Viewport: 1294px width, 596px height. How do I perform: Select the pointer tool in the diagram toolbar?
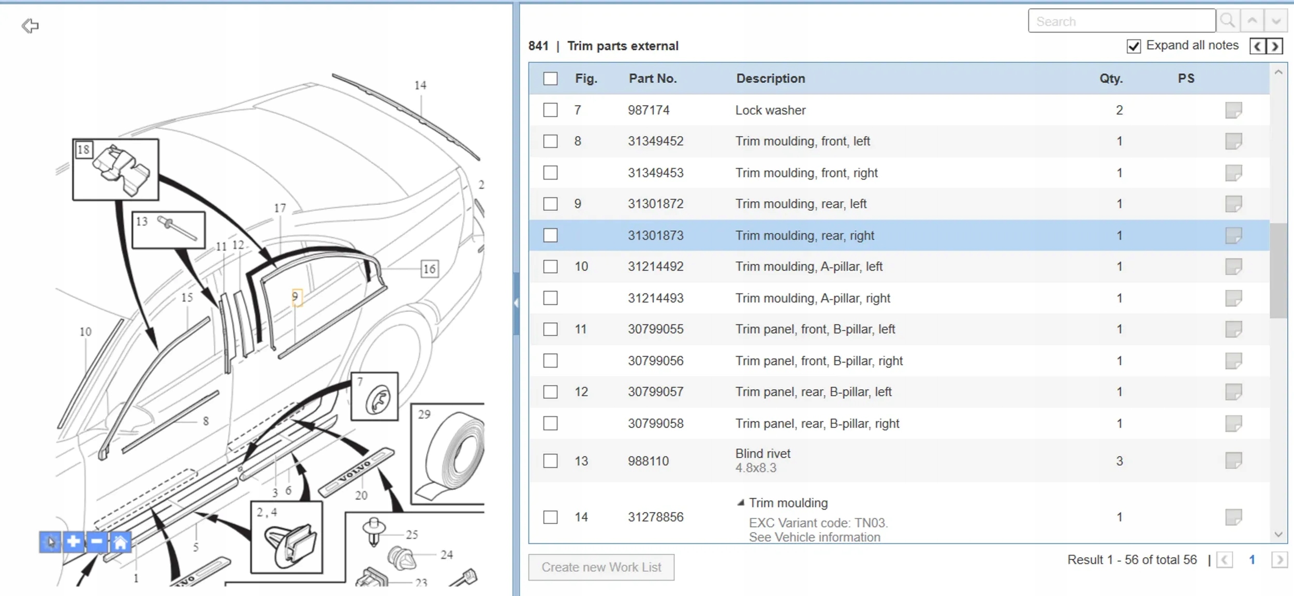(50, 542)
